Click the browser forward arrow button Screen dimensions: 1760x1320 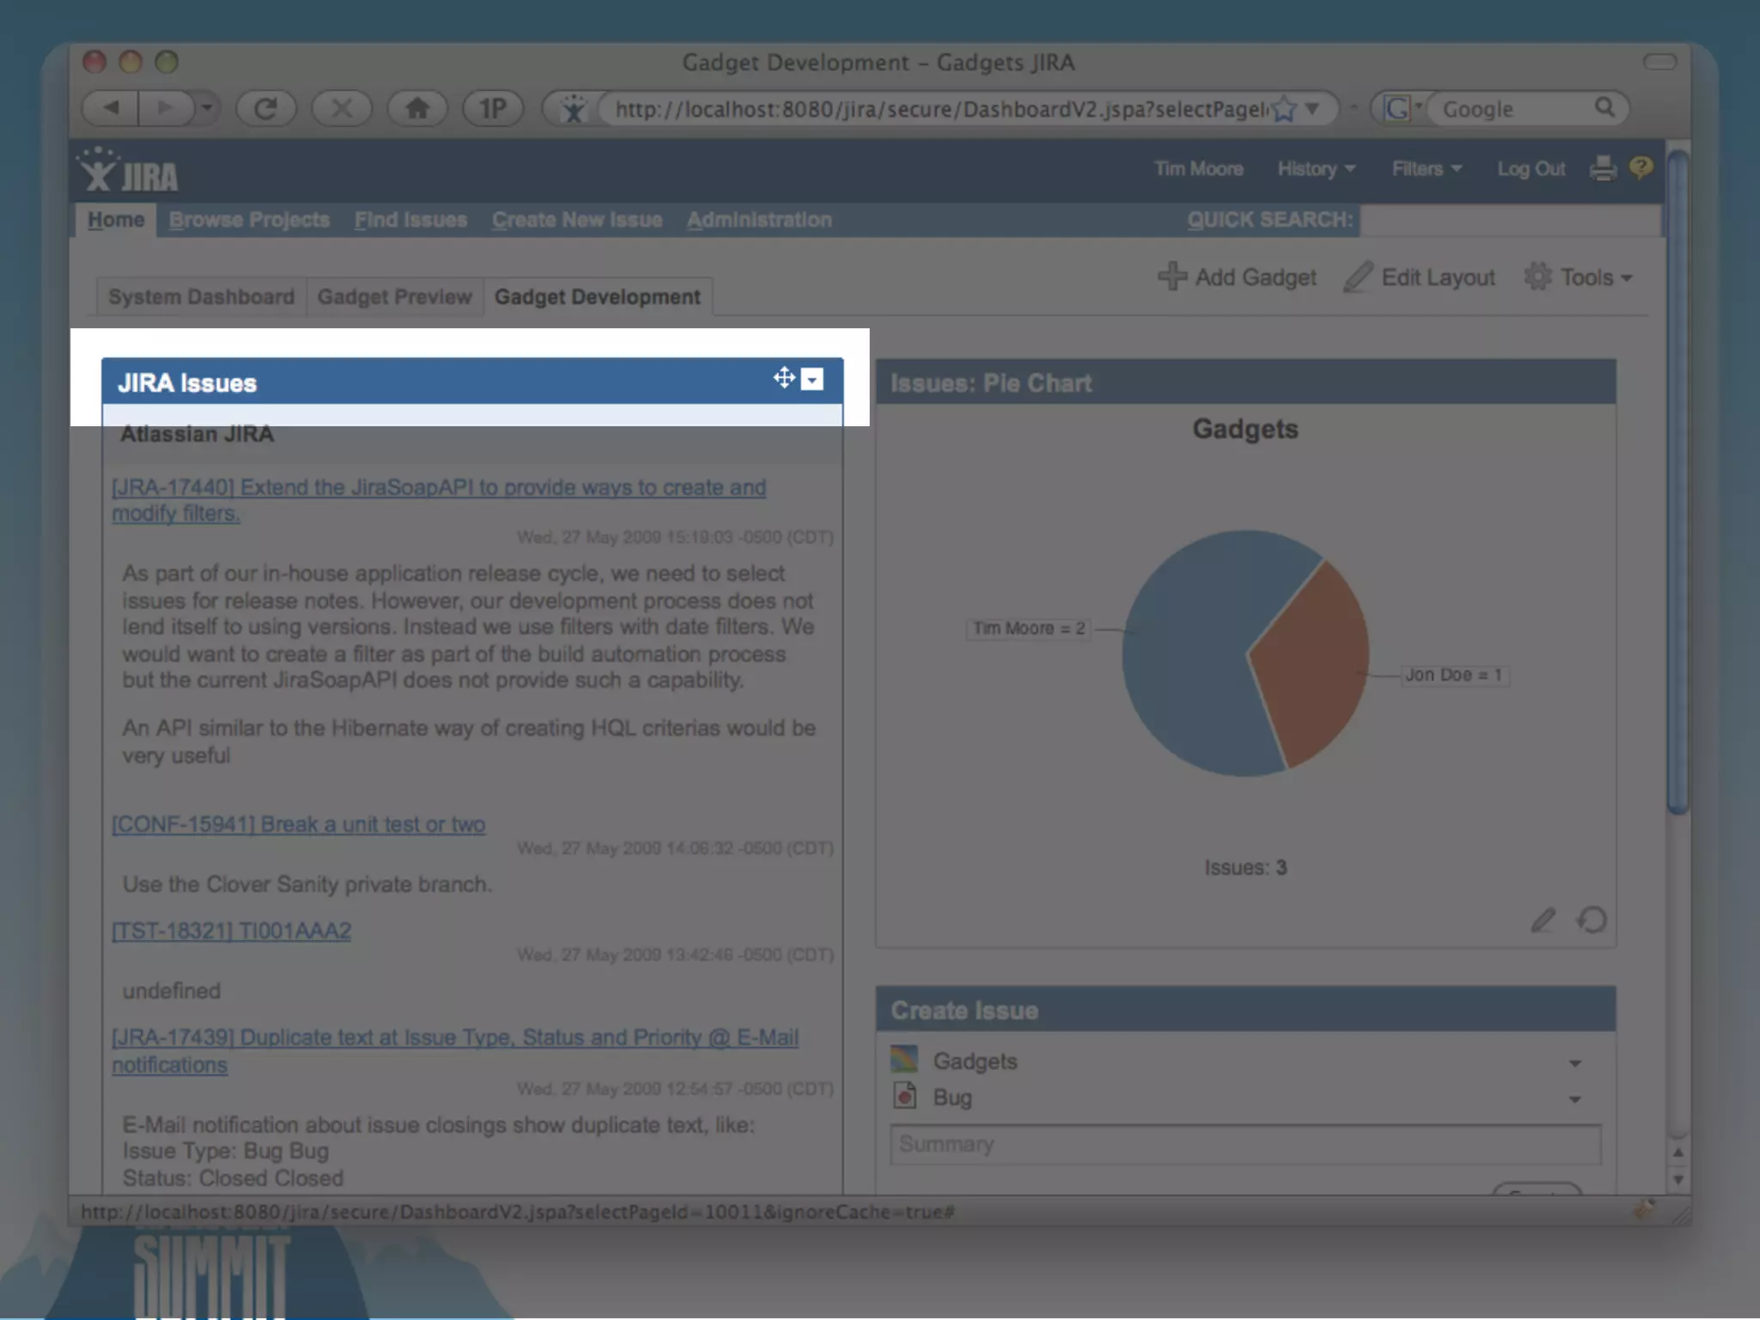tap(165, 108)
